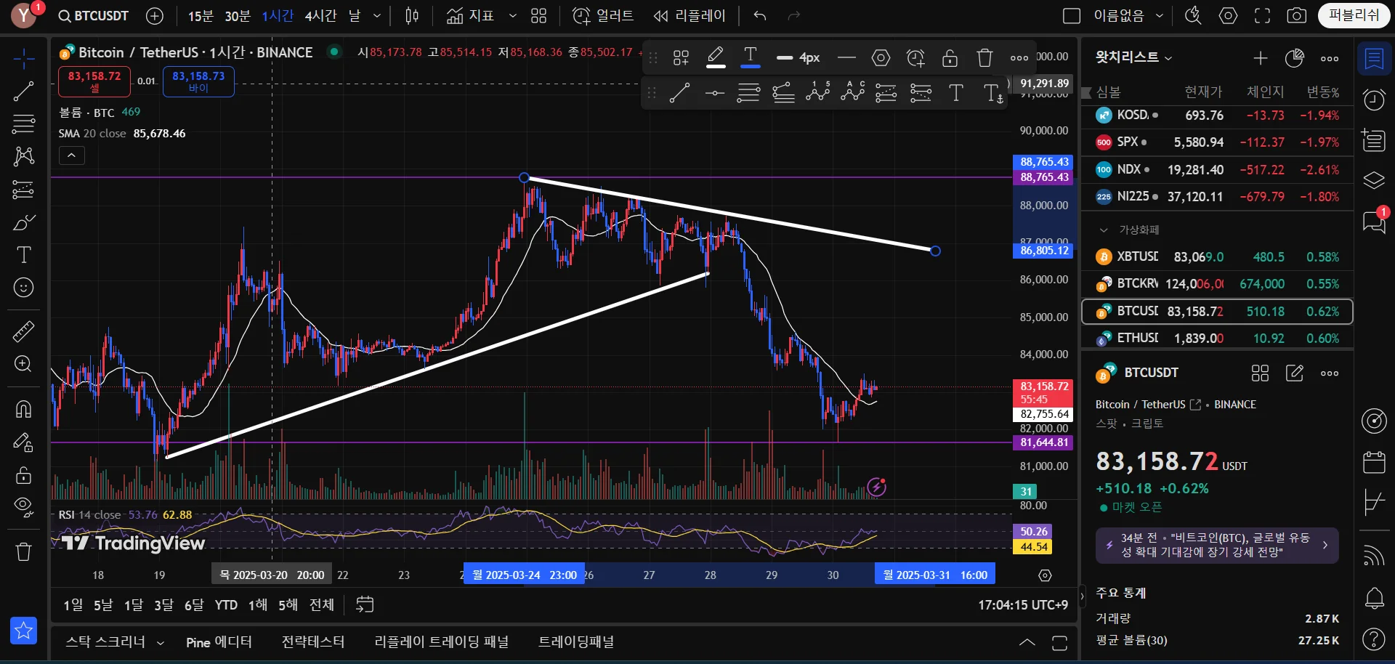
Task: Open the 전략테스터 tab
Action: pyautogui.click(x=313, y=642)
